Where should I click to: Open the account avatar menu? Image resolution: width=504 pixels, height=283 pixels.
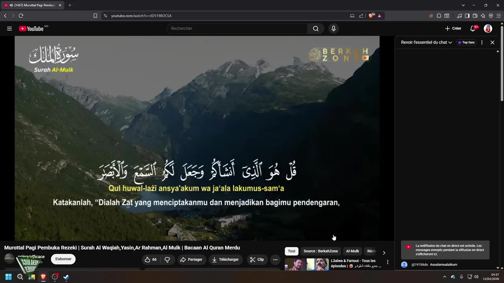coord(488,28)
